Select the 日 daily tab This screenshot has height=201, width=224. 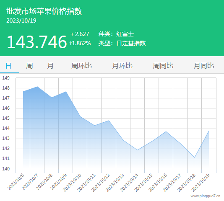[x=8, y=66]
